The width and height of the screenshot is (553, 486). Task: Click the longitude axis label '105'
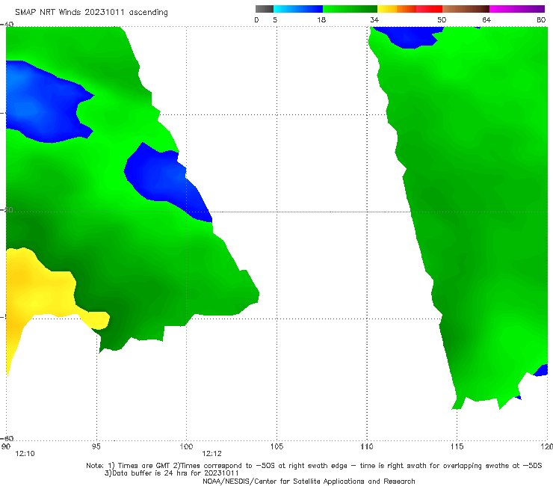(276, 446)
